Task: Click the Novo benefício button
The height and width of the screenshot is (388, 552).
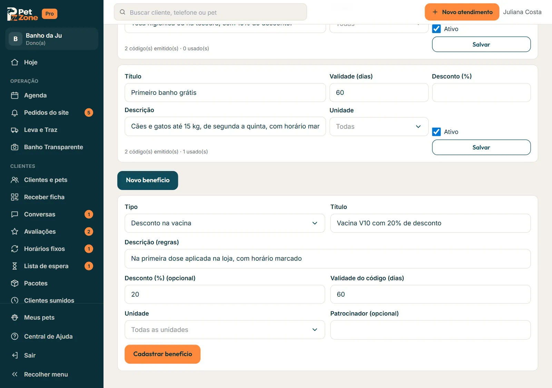Action: pyautogui.click(x=148, y=180)
